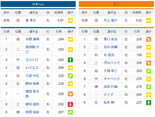This screenshot has height=117, width=155.
Task: Click light-green rising arrow for 大城 卓三
Action: [149, 71]
